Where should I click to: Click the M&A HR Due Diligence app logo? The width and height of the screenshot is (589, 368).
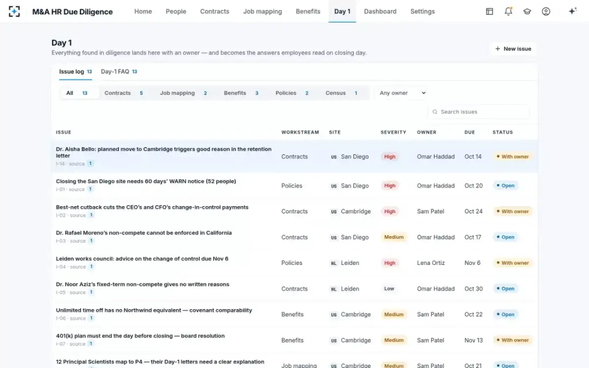[14, 11]
